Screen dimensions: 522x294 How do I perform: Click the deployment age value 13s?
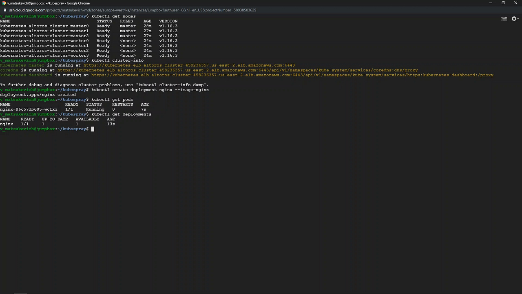coord(111,124)
